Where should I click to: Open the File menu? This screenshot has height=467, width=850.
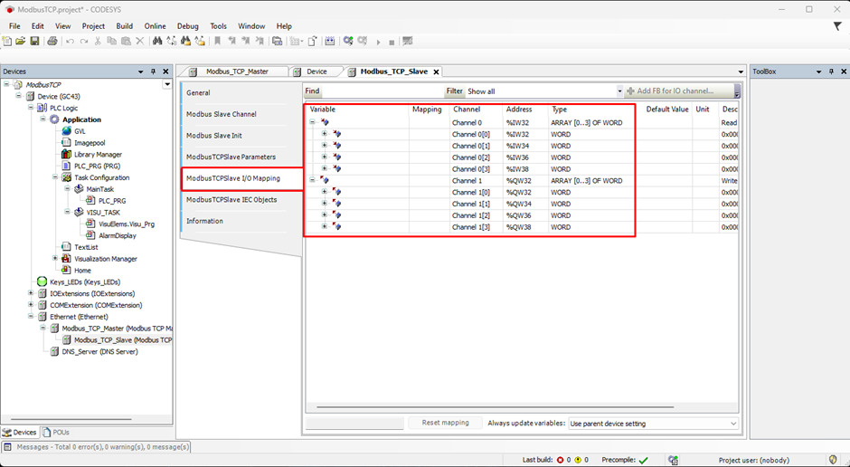click(x=14, y=26)
